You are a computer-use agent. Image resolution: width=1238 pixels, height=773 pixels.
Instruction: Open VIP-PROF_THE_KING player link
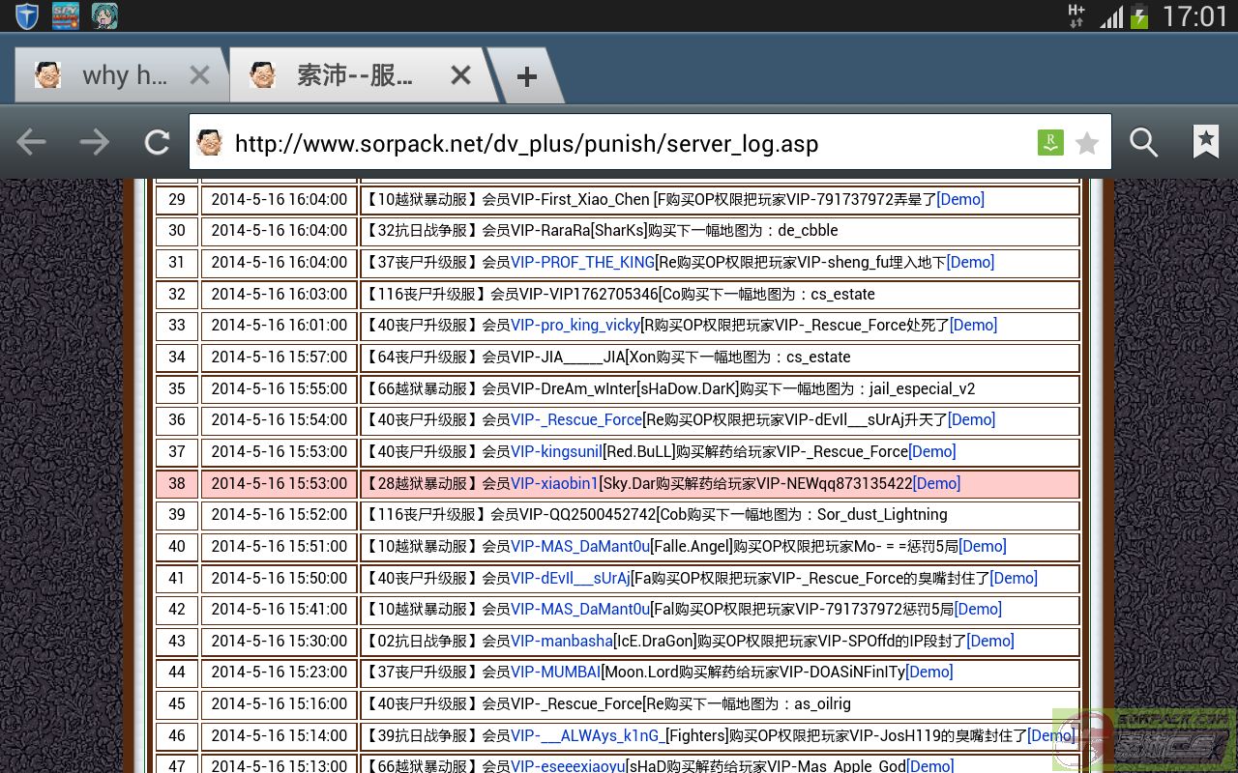point(582,262)
